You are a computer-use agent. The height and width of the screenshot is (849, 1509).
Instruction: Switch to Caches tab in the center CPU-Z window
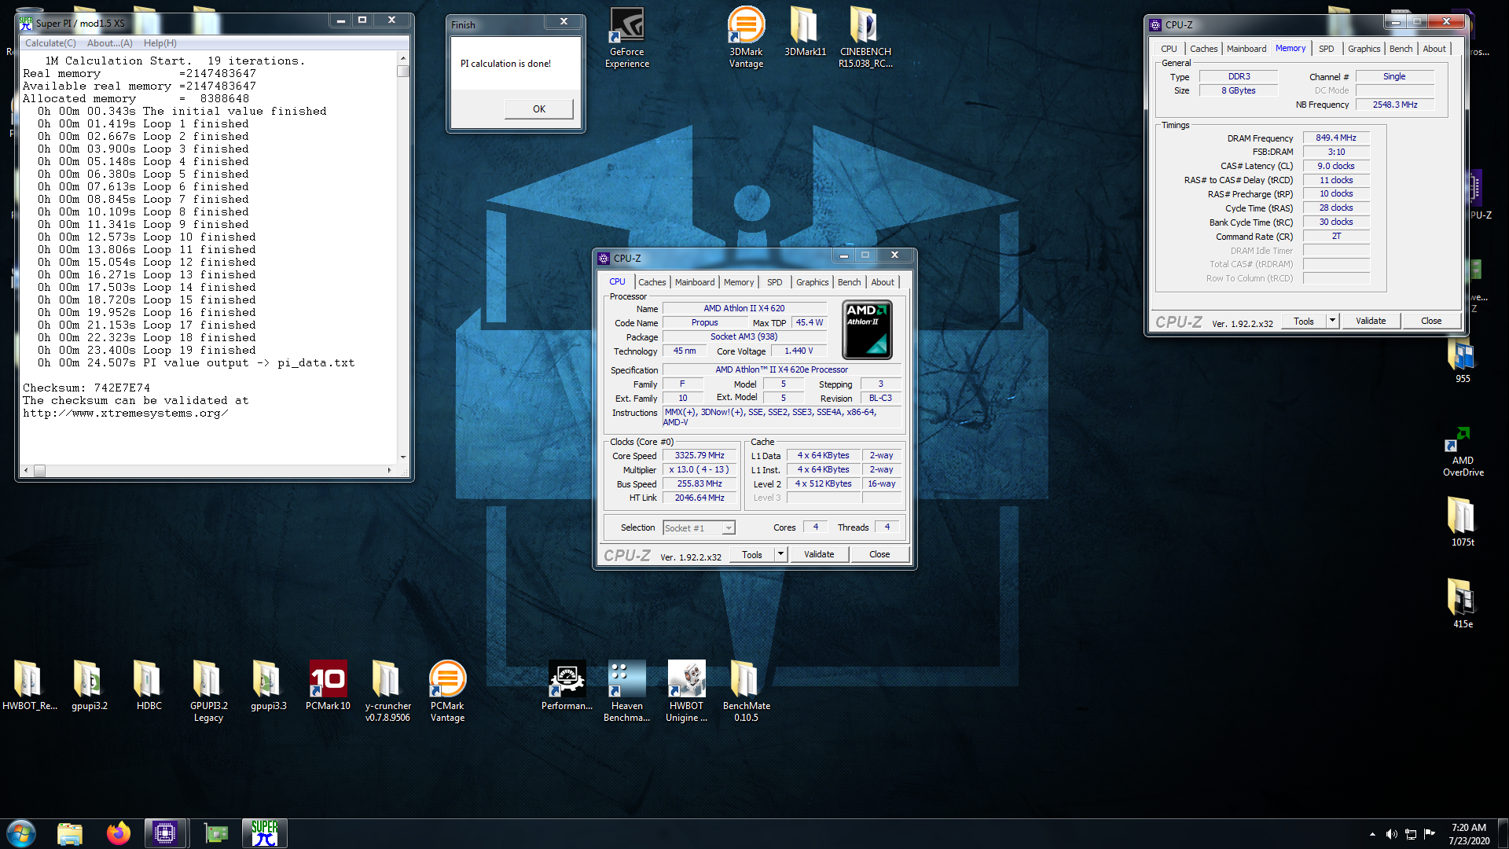[652, 282]
